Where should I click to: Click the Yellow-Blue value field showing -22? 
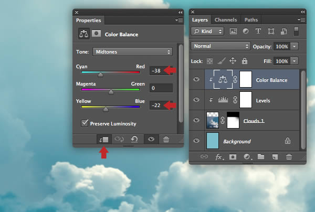tap(161, 105)
